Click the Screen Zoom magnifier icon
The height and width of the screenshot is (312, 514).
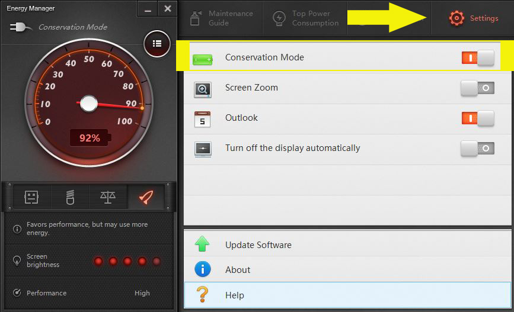[202, 89]
